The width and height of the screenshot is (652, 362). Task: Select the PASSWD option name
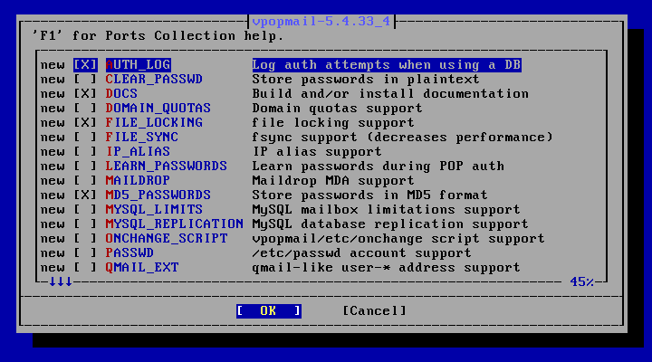pos(129,253)
